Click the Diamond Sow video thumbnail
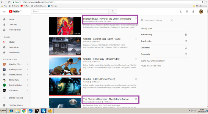The width and height of the screenshot is (208, 114). pyautogui.click(x=65, y=26)
